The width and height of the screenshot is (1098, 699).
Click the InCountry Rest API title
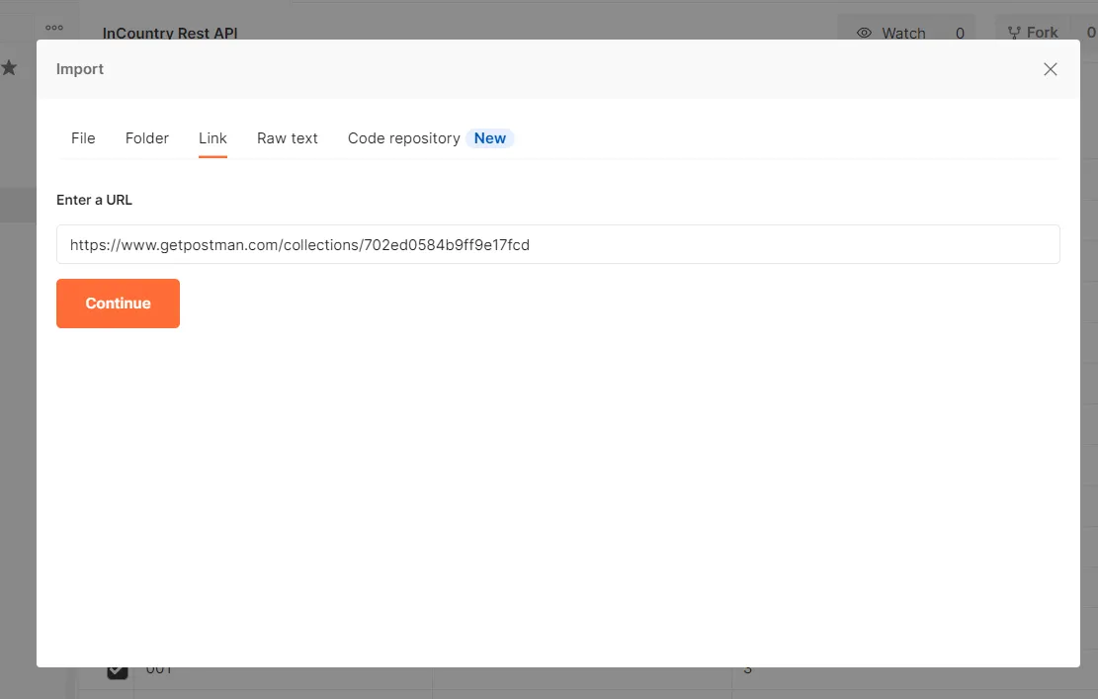[169, 33]
